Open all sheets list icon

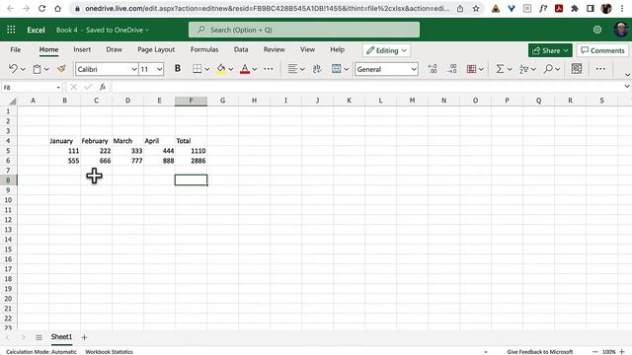(39, 337)
